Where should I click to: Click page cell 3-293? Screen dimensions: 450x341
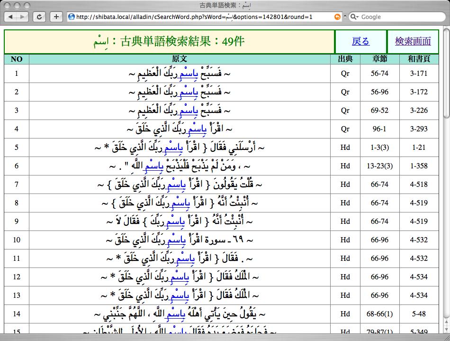point(419,129)
